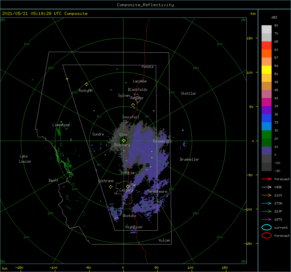291x272 pixels.
Task: Click the yellow diamond marker above Calgary label
Action: pos(128,186)
